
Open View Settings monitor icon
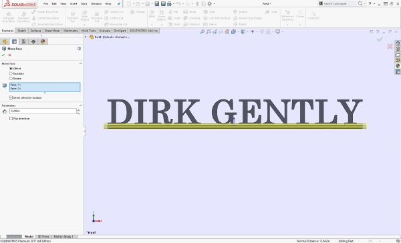(x=278, y=31)
